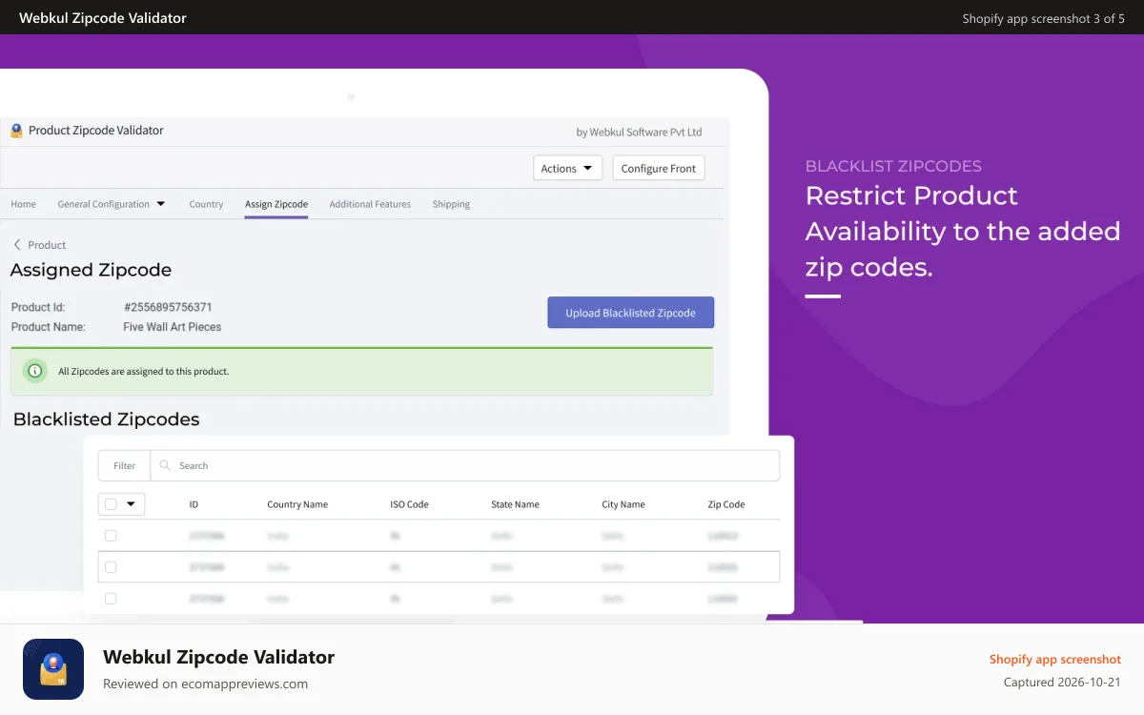Click the Configure Front button

click(659, 169)
